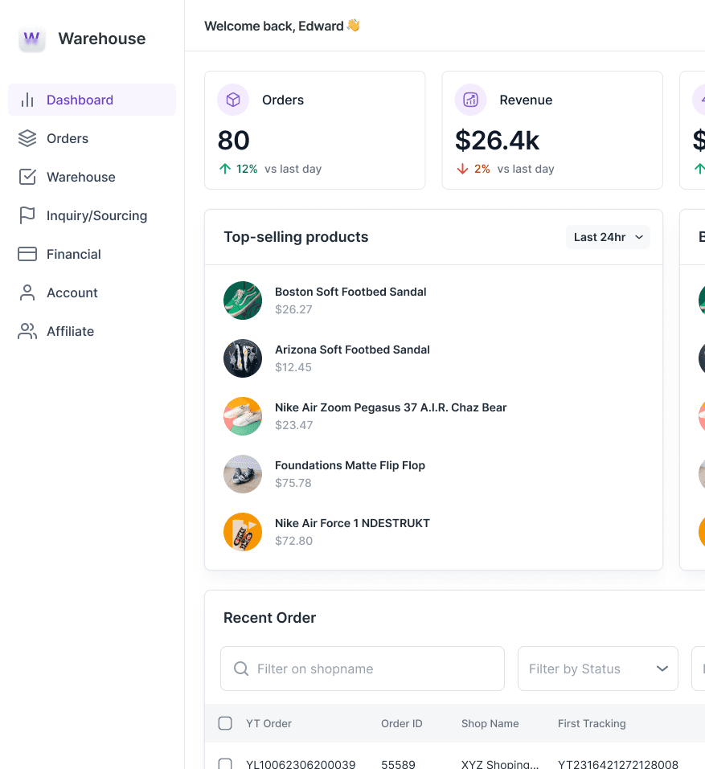705x769 pixels.
Task: Open the Warehouse sidebar section
Action: [92, 177]
